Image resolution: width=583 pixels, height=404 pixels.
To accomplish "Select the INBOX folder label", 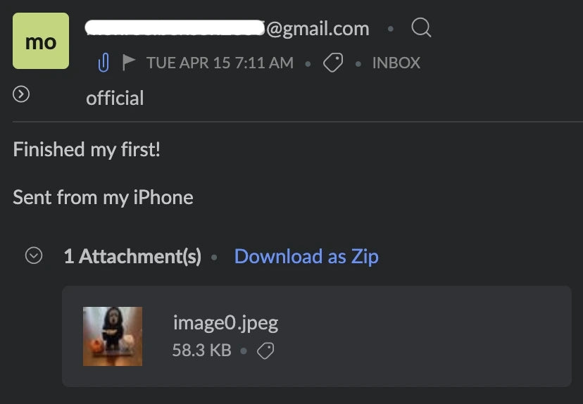I will pos(396,63).
